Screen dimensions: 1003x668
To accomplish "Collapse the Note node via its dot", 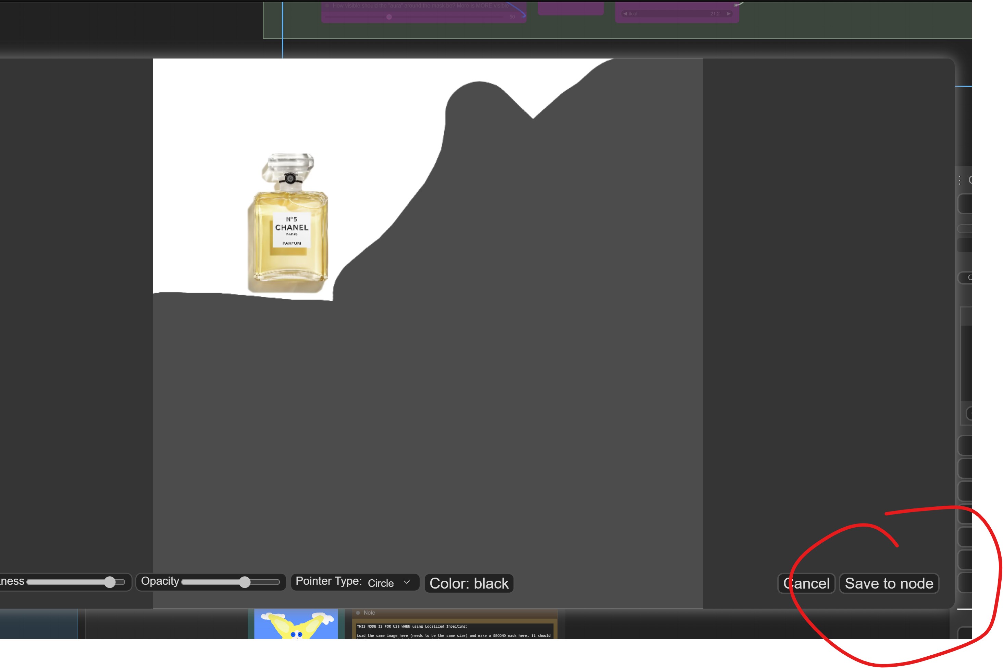I will point(358,613).
